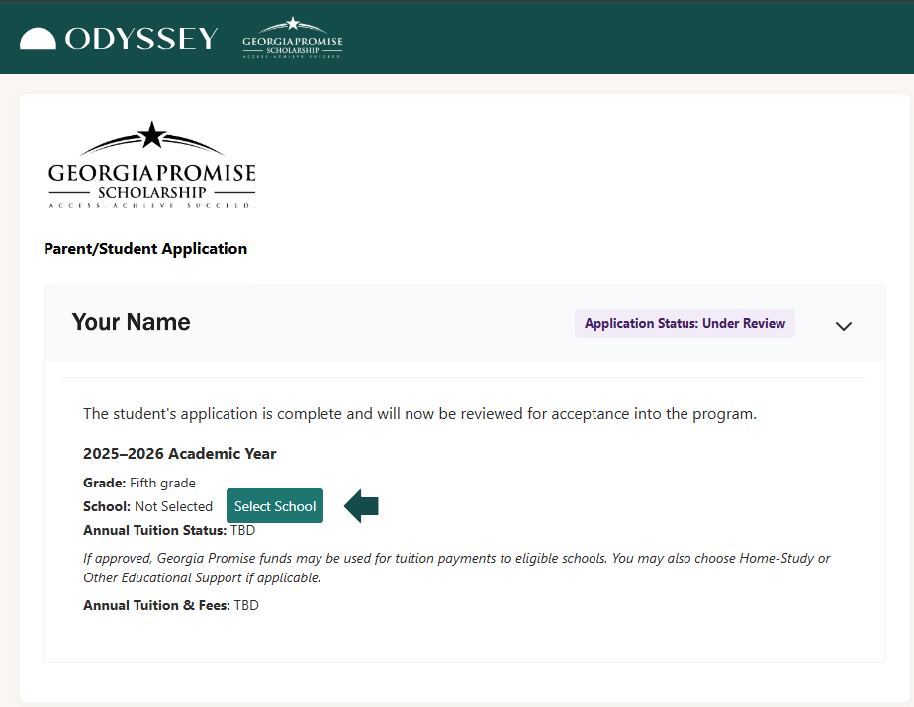Click the Annual Tuition Status: TBD line

click(x=169, y=530)
